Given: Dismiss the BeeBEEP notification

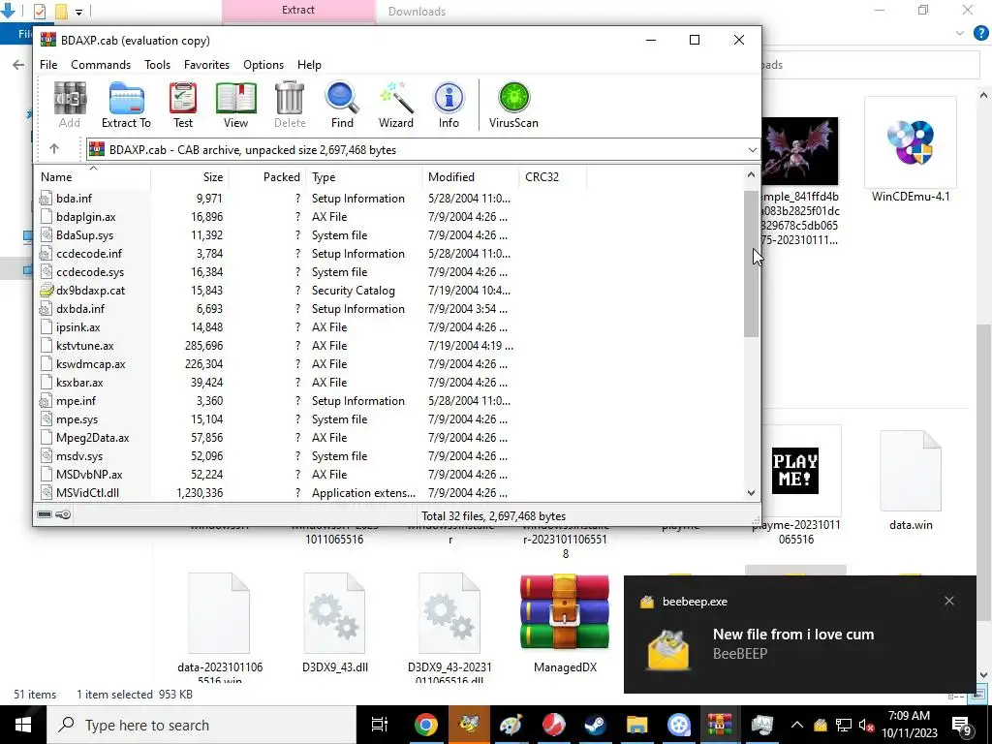Looking at the screenshot, I should (x=949, y=601).
